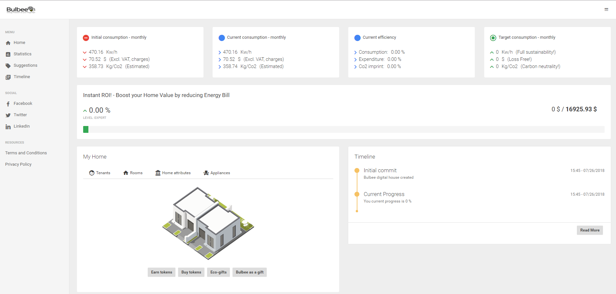Click the Suggestions tag icon
616x294 pixels.
click(8, 66)
